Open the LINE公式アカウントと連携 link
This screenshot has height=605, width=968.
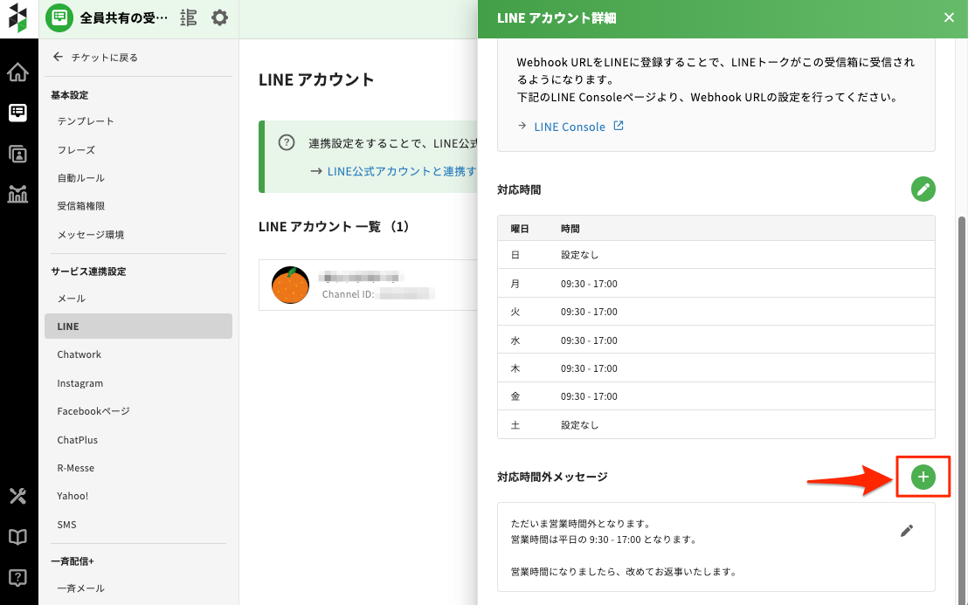pyautogui.click(x=401, y=171)
